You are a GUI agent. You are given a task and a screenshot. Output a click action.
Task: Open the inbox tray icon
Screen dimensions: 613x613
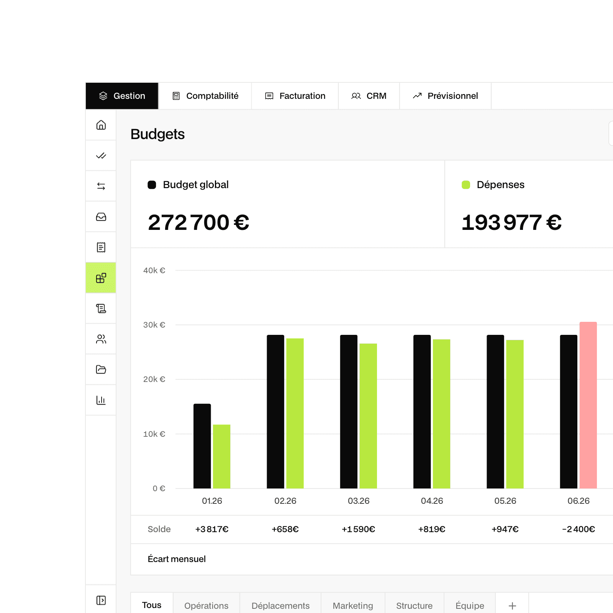point(101,217)
